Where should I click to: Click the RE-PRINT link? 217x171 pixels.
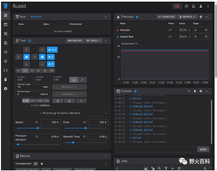tap(36, 17)
